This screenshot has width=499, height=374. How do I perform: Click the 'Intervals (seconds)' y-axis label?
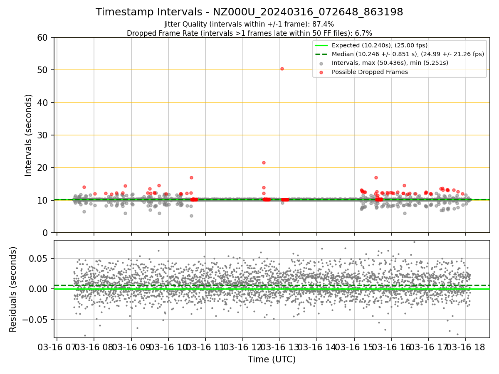(28, 135)
